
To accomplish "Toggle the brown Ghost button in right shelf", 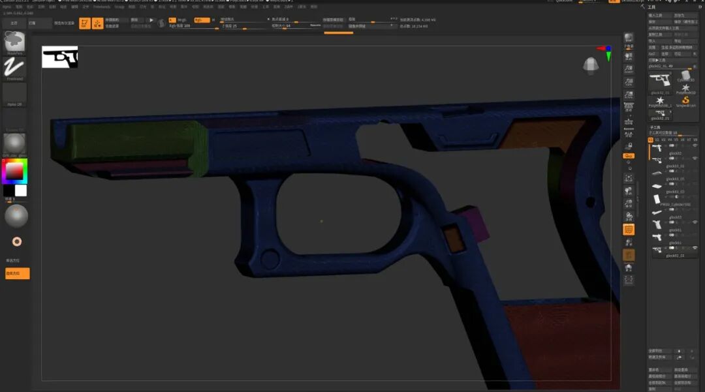I will coord(629,256).
